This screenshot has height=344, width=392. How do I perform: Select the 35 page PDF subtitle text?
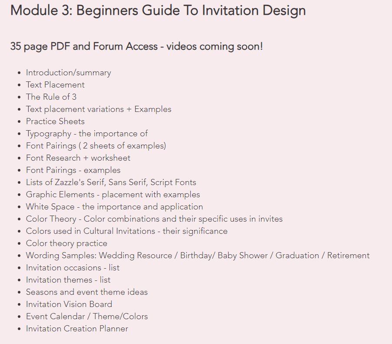pyautogui.click(x=136, y=47)
